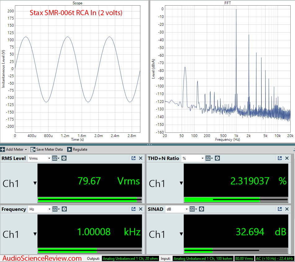Click the Regulate play button

(70, 149)
